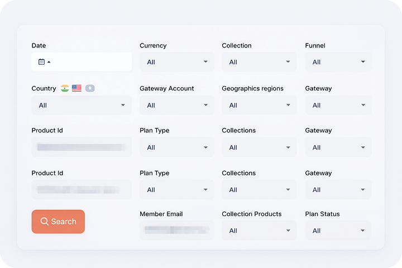Viewport: 402px width, 268px height.
Task: Click the gray star flag icon
Action: [90, 88]
